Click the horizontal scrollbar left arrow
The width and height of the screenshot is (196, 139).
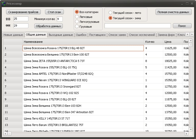pos(6,133)
